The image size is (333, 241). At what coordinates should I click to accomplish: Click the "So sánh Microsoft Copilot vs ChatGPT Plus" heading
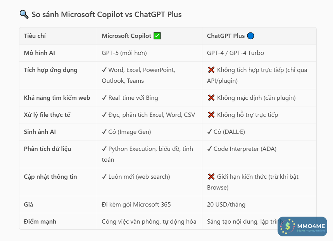click(107, 15)
